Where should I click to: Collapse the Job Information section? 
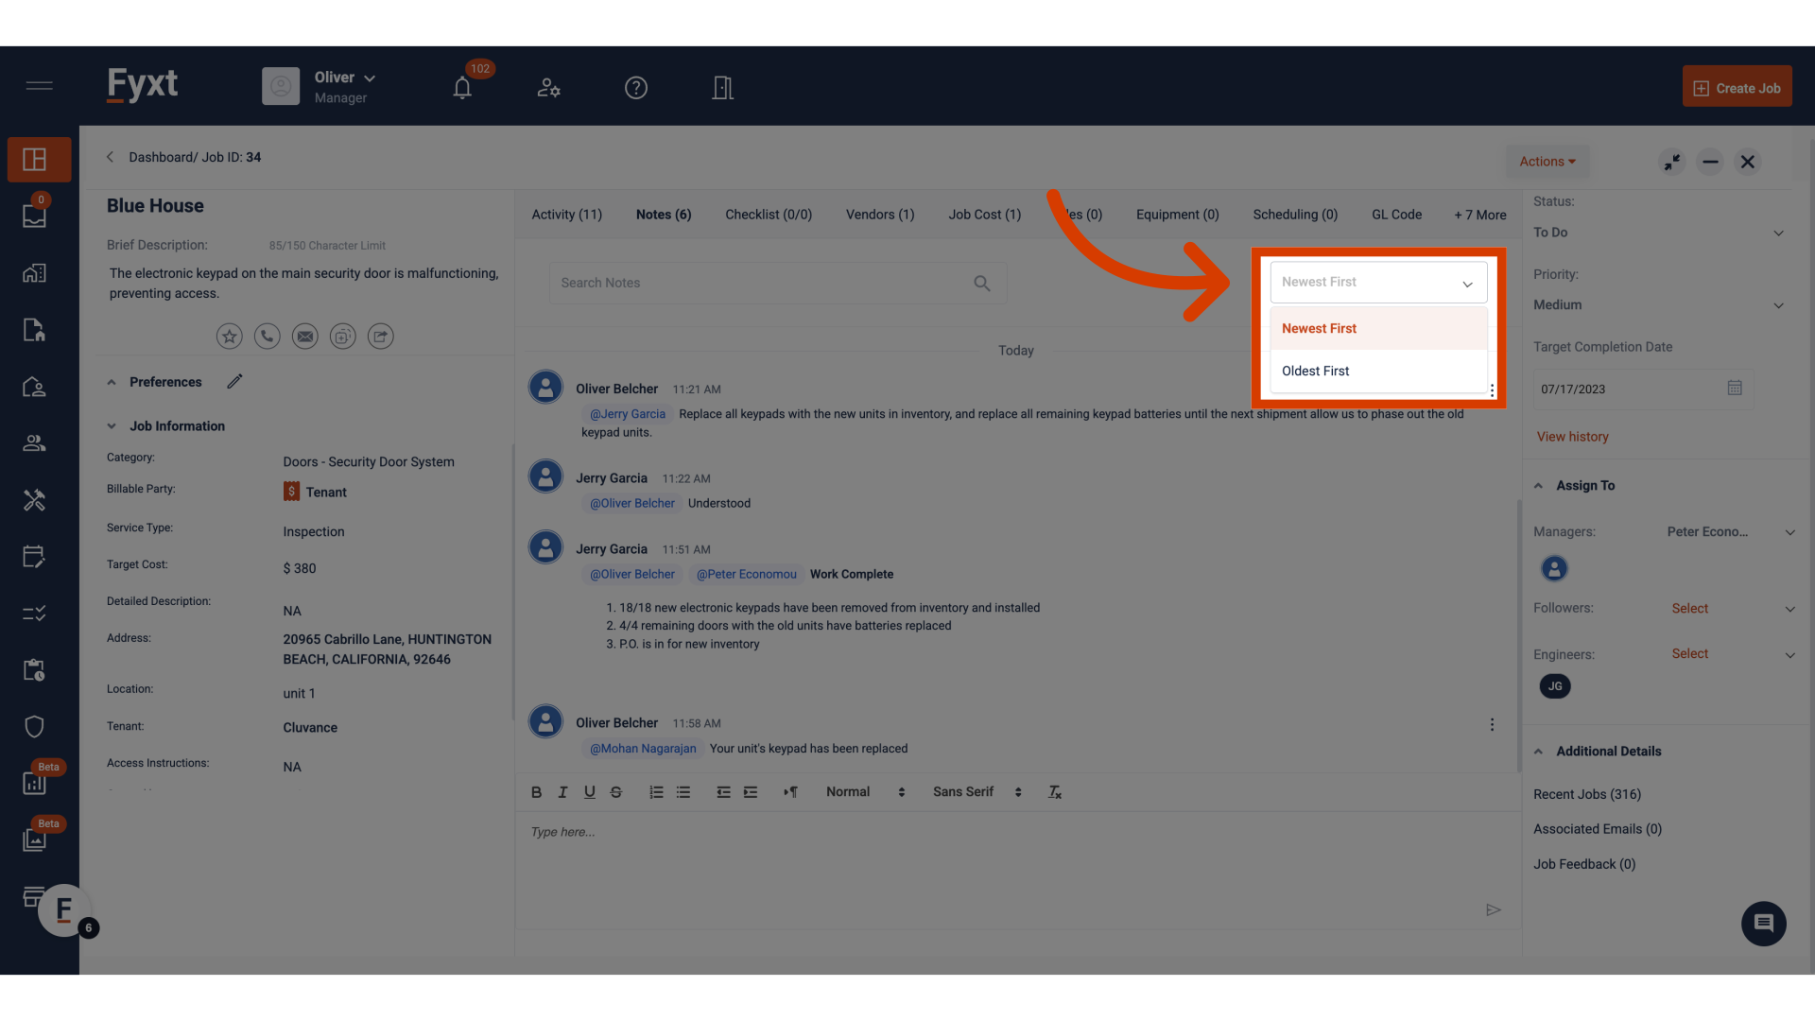pyautogui.click(x=112, y=426)
